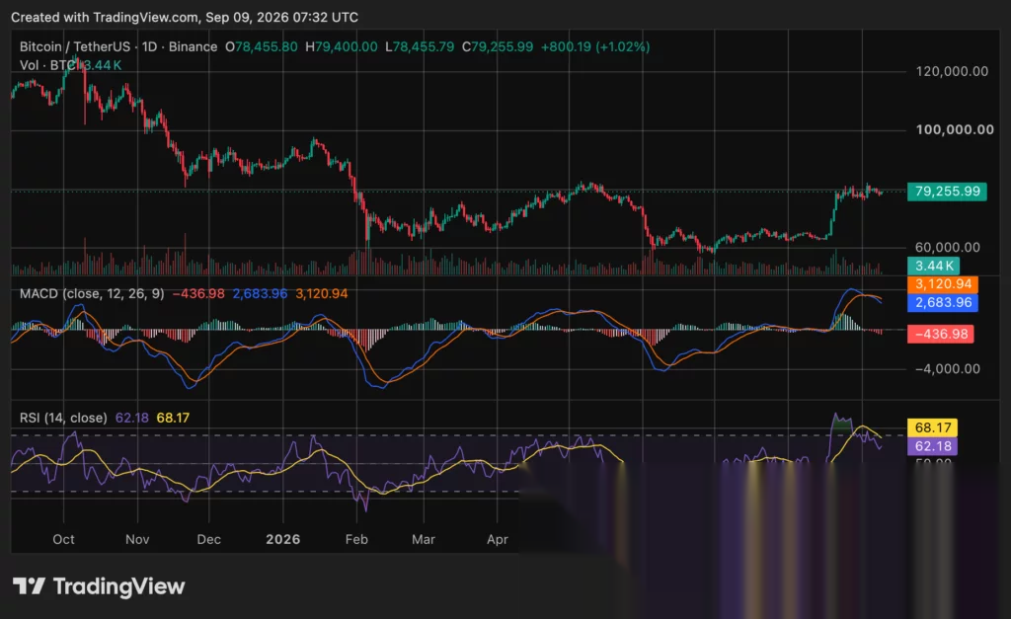
Task: Click the open value O78,455.80
Action: pos(261,47)
